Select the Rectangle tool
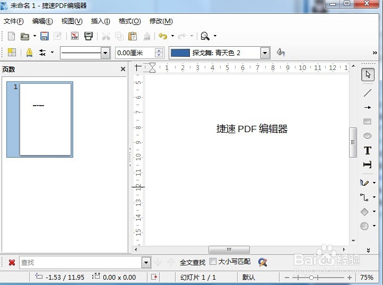This screenshot has width=383, height=285. tap(368, 121)
